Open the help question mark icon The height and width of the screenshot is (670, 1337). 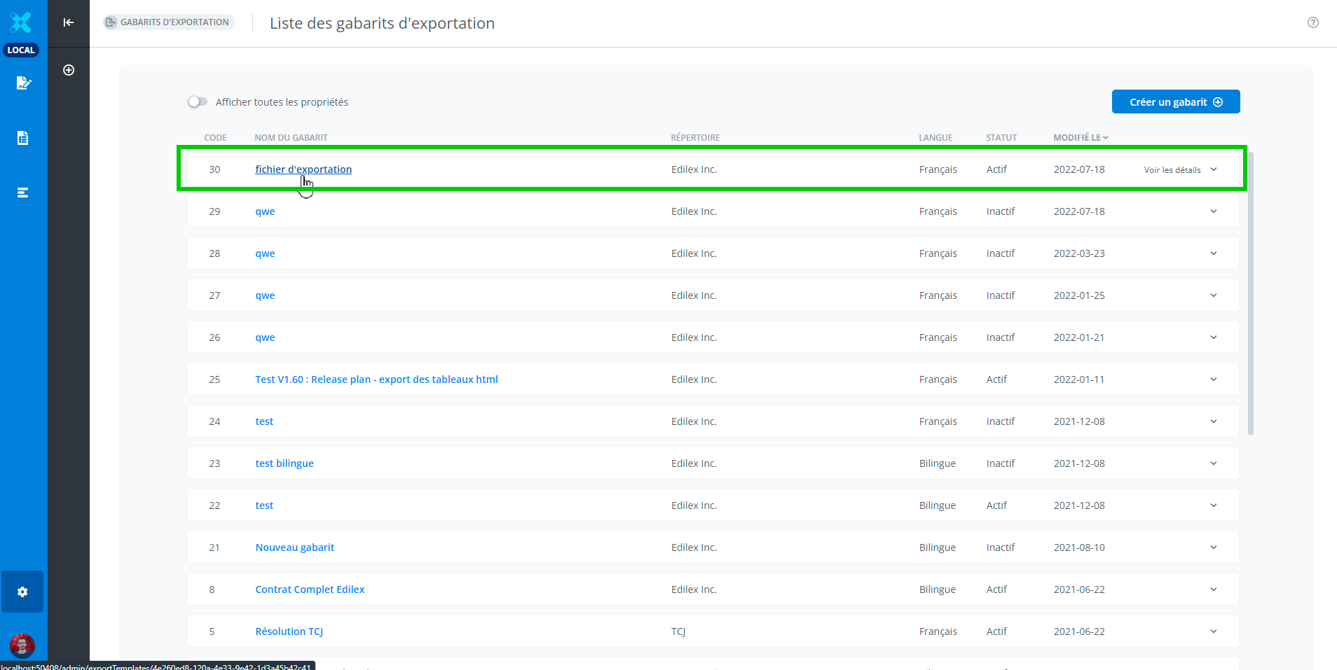(x=1312, y=22)
